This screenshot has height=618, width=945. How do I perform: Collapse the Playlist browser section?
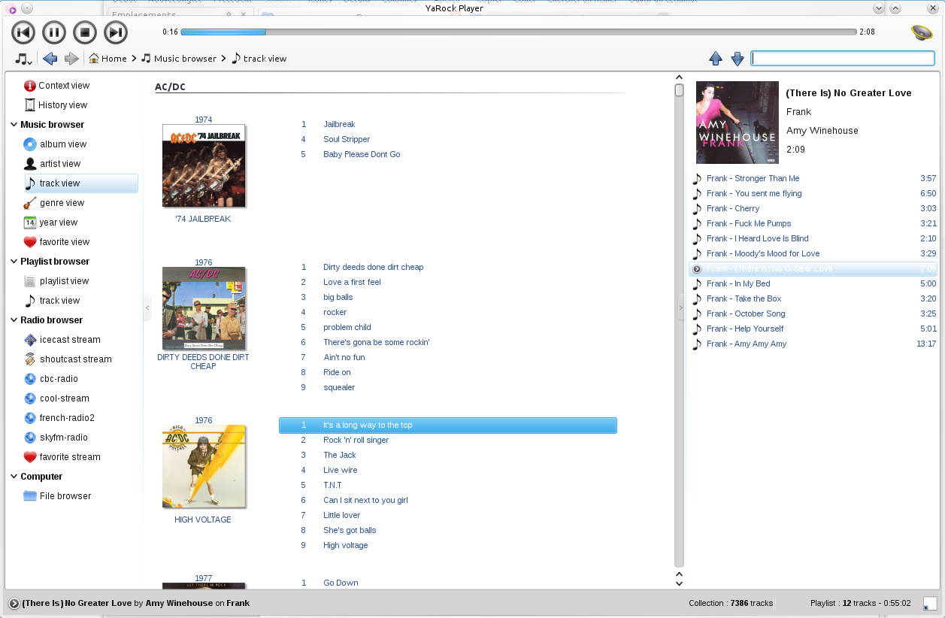[14, 262]
